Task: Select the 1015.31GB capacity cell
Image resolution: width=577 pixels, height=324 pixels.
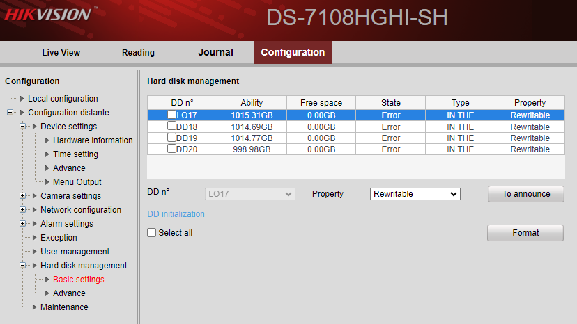Action: point(252,115)
